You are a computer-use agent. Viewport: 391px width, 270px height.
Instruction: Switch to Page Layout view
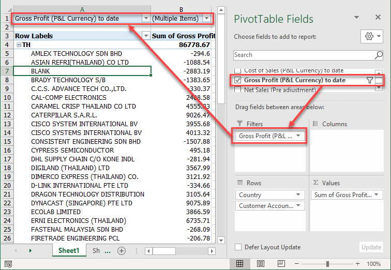coord(261,264)
